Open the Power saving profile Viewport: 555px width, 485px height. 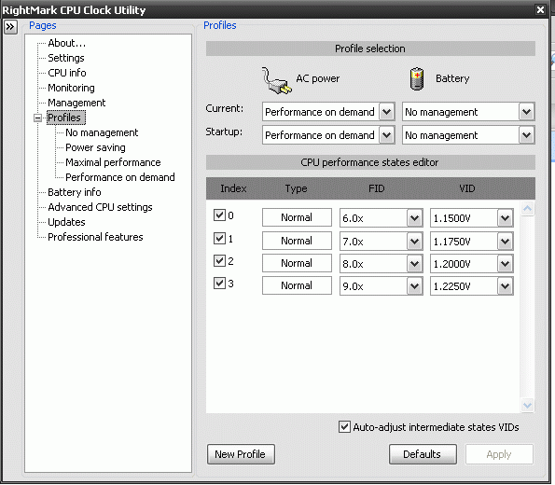95,147
